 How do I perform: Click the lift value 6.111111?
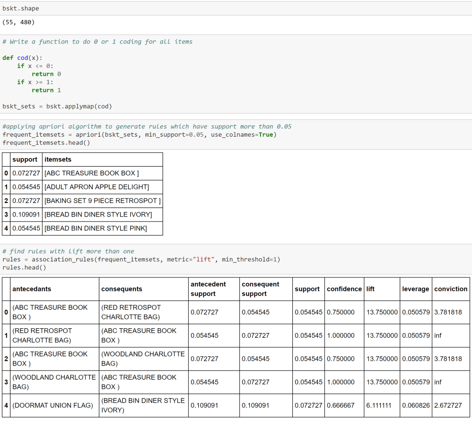coord(382,406)
